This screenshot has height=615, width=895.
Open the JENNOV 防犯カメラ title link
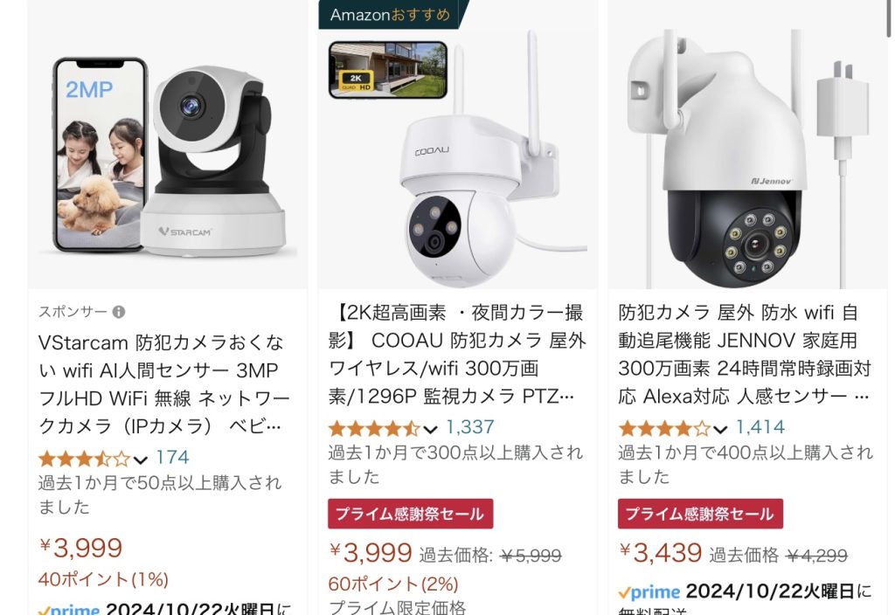[746, 355]
